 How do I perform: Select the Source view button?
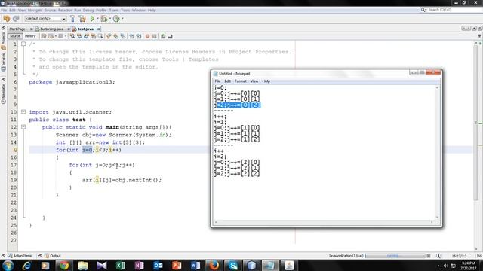[15, 36]
